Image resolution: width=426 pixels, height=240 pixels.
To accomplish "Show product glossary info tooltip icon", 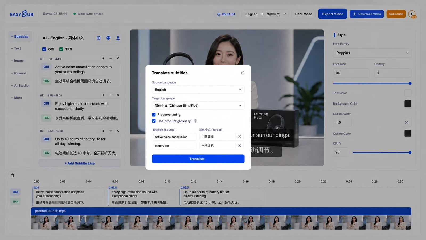I will tap(195, 121).
